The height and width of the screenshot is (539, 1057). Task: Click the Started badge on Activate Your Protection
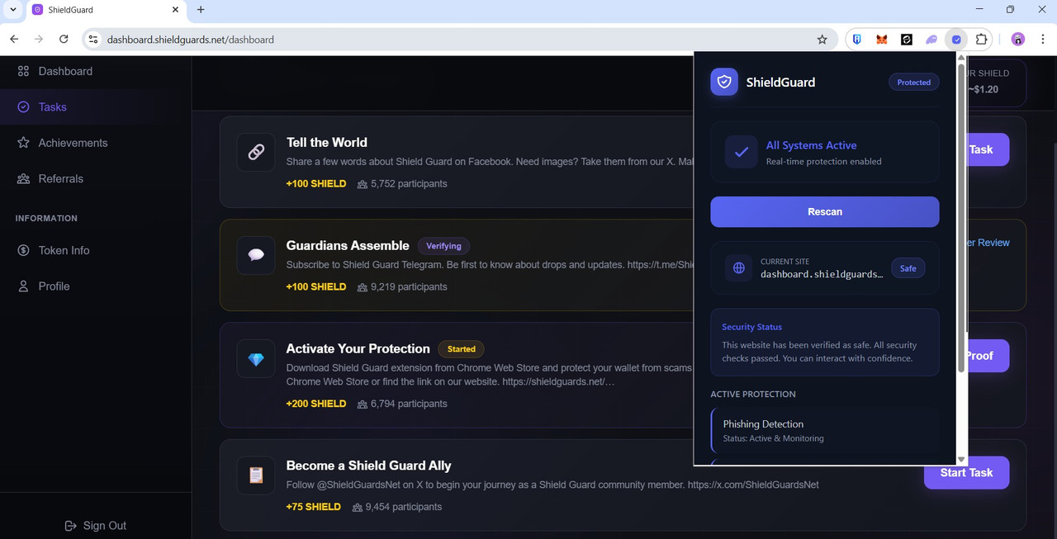tap(461, 349)
